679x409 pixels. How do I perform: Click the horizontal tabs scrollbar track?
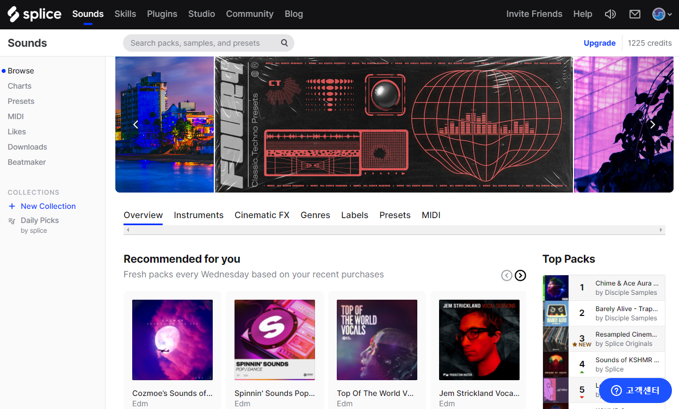(x=394, y=230)
